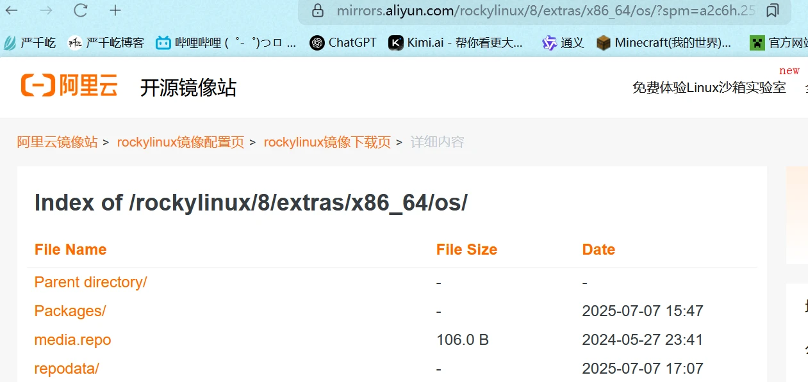
Task: Click the browser back arrow
Action: 12,10
